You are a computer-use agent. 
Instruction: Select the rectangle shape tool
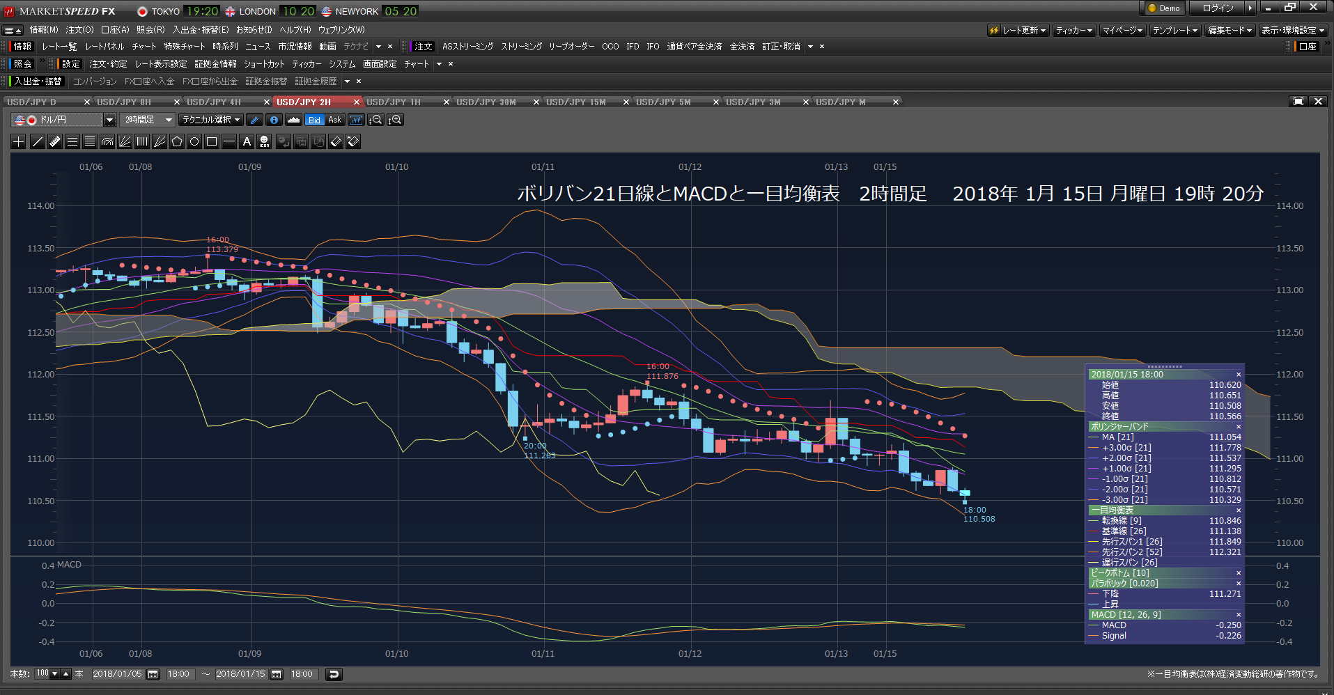click(x=211, y=141)
